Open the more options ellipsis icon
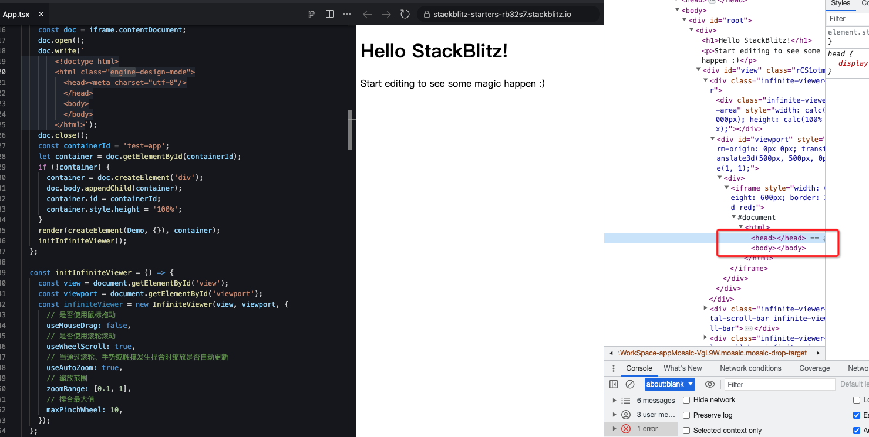Viewport: 869px width, 437px height. [x=346, y=14]
